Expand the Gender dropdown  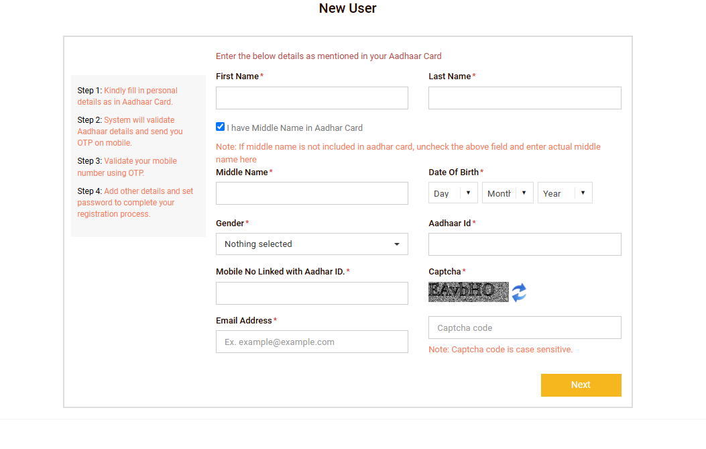point(312,244)
